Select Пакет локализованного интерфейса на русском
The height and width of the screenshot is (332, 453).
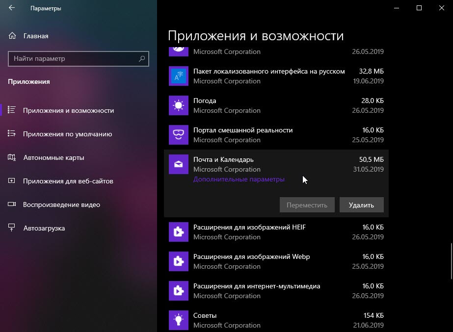[x=269, y=71]
